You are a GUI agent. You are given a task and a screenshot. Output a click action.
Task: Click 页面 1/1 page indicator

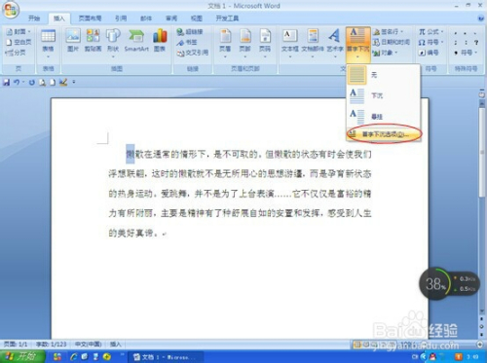(16, 345)
